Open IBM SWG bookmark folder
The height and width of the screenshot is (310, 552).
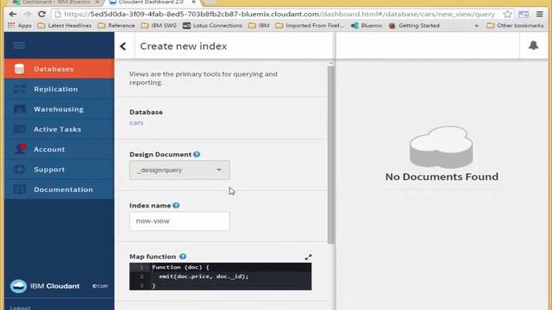tap(159, 26)
